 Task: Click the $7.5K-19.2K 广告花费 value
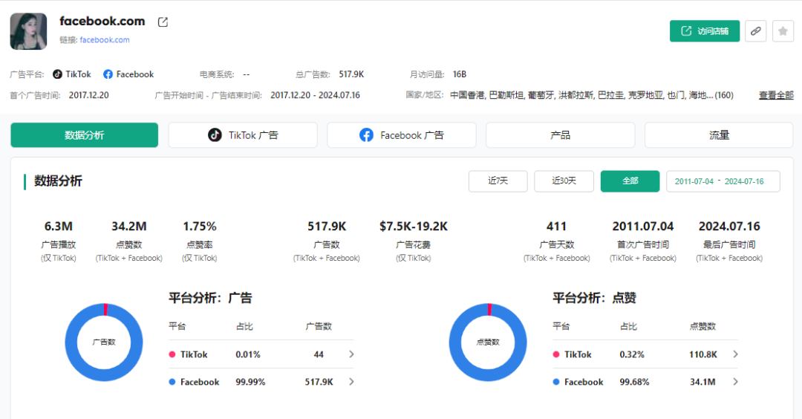pyautogui.click(x=414, y=226)
